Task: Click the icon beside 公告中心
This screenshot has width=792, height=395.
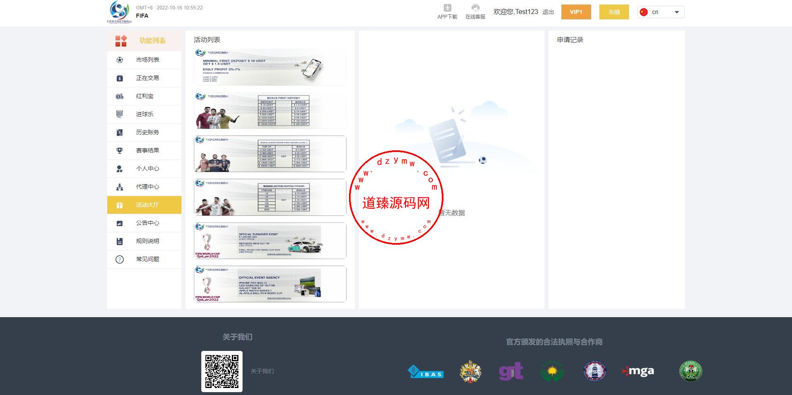Action: (120, 223)
